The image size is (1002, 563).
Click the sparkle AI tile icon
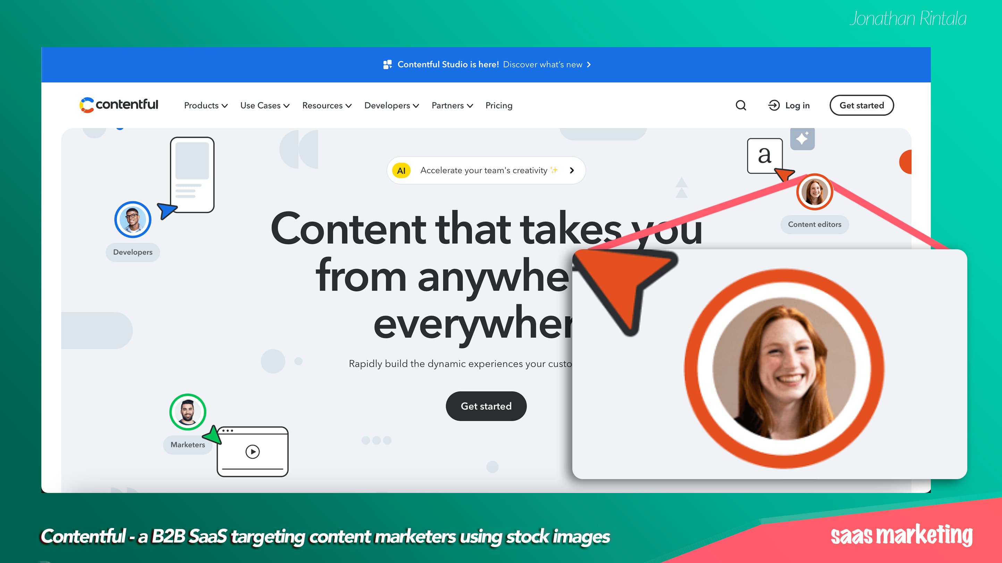802,139
